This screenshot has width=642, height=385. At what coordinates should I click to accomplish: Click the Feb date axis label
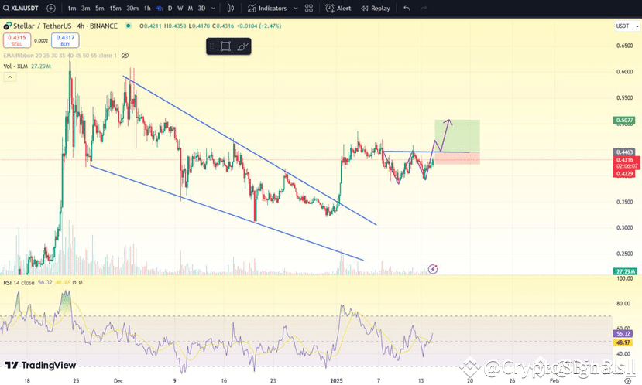[554, 380]
